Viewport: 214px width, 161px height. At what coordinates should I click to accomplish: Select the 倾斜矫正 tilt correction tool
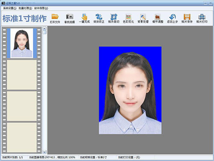(x=99, y=18)
